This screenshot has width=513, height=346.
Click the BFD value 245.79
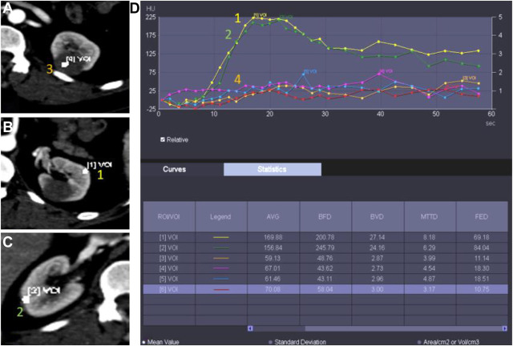tap(325, 247)
